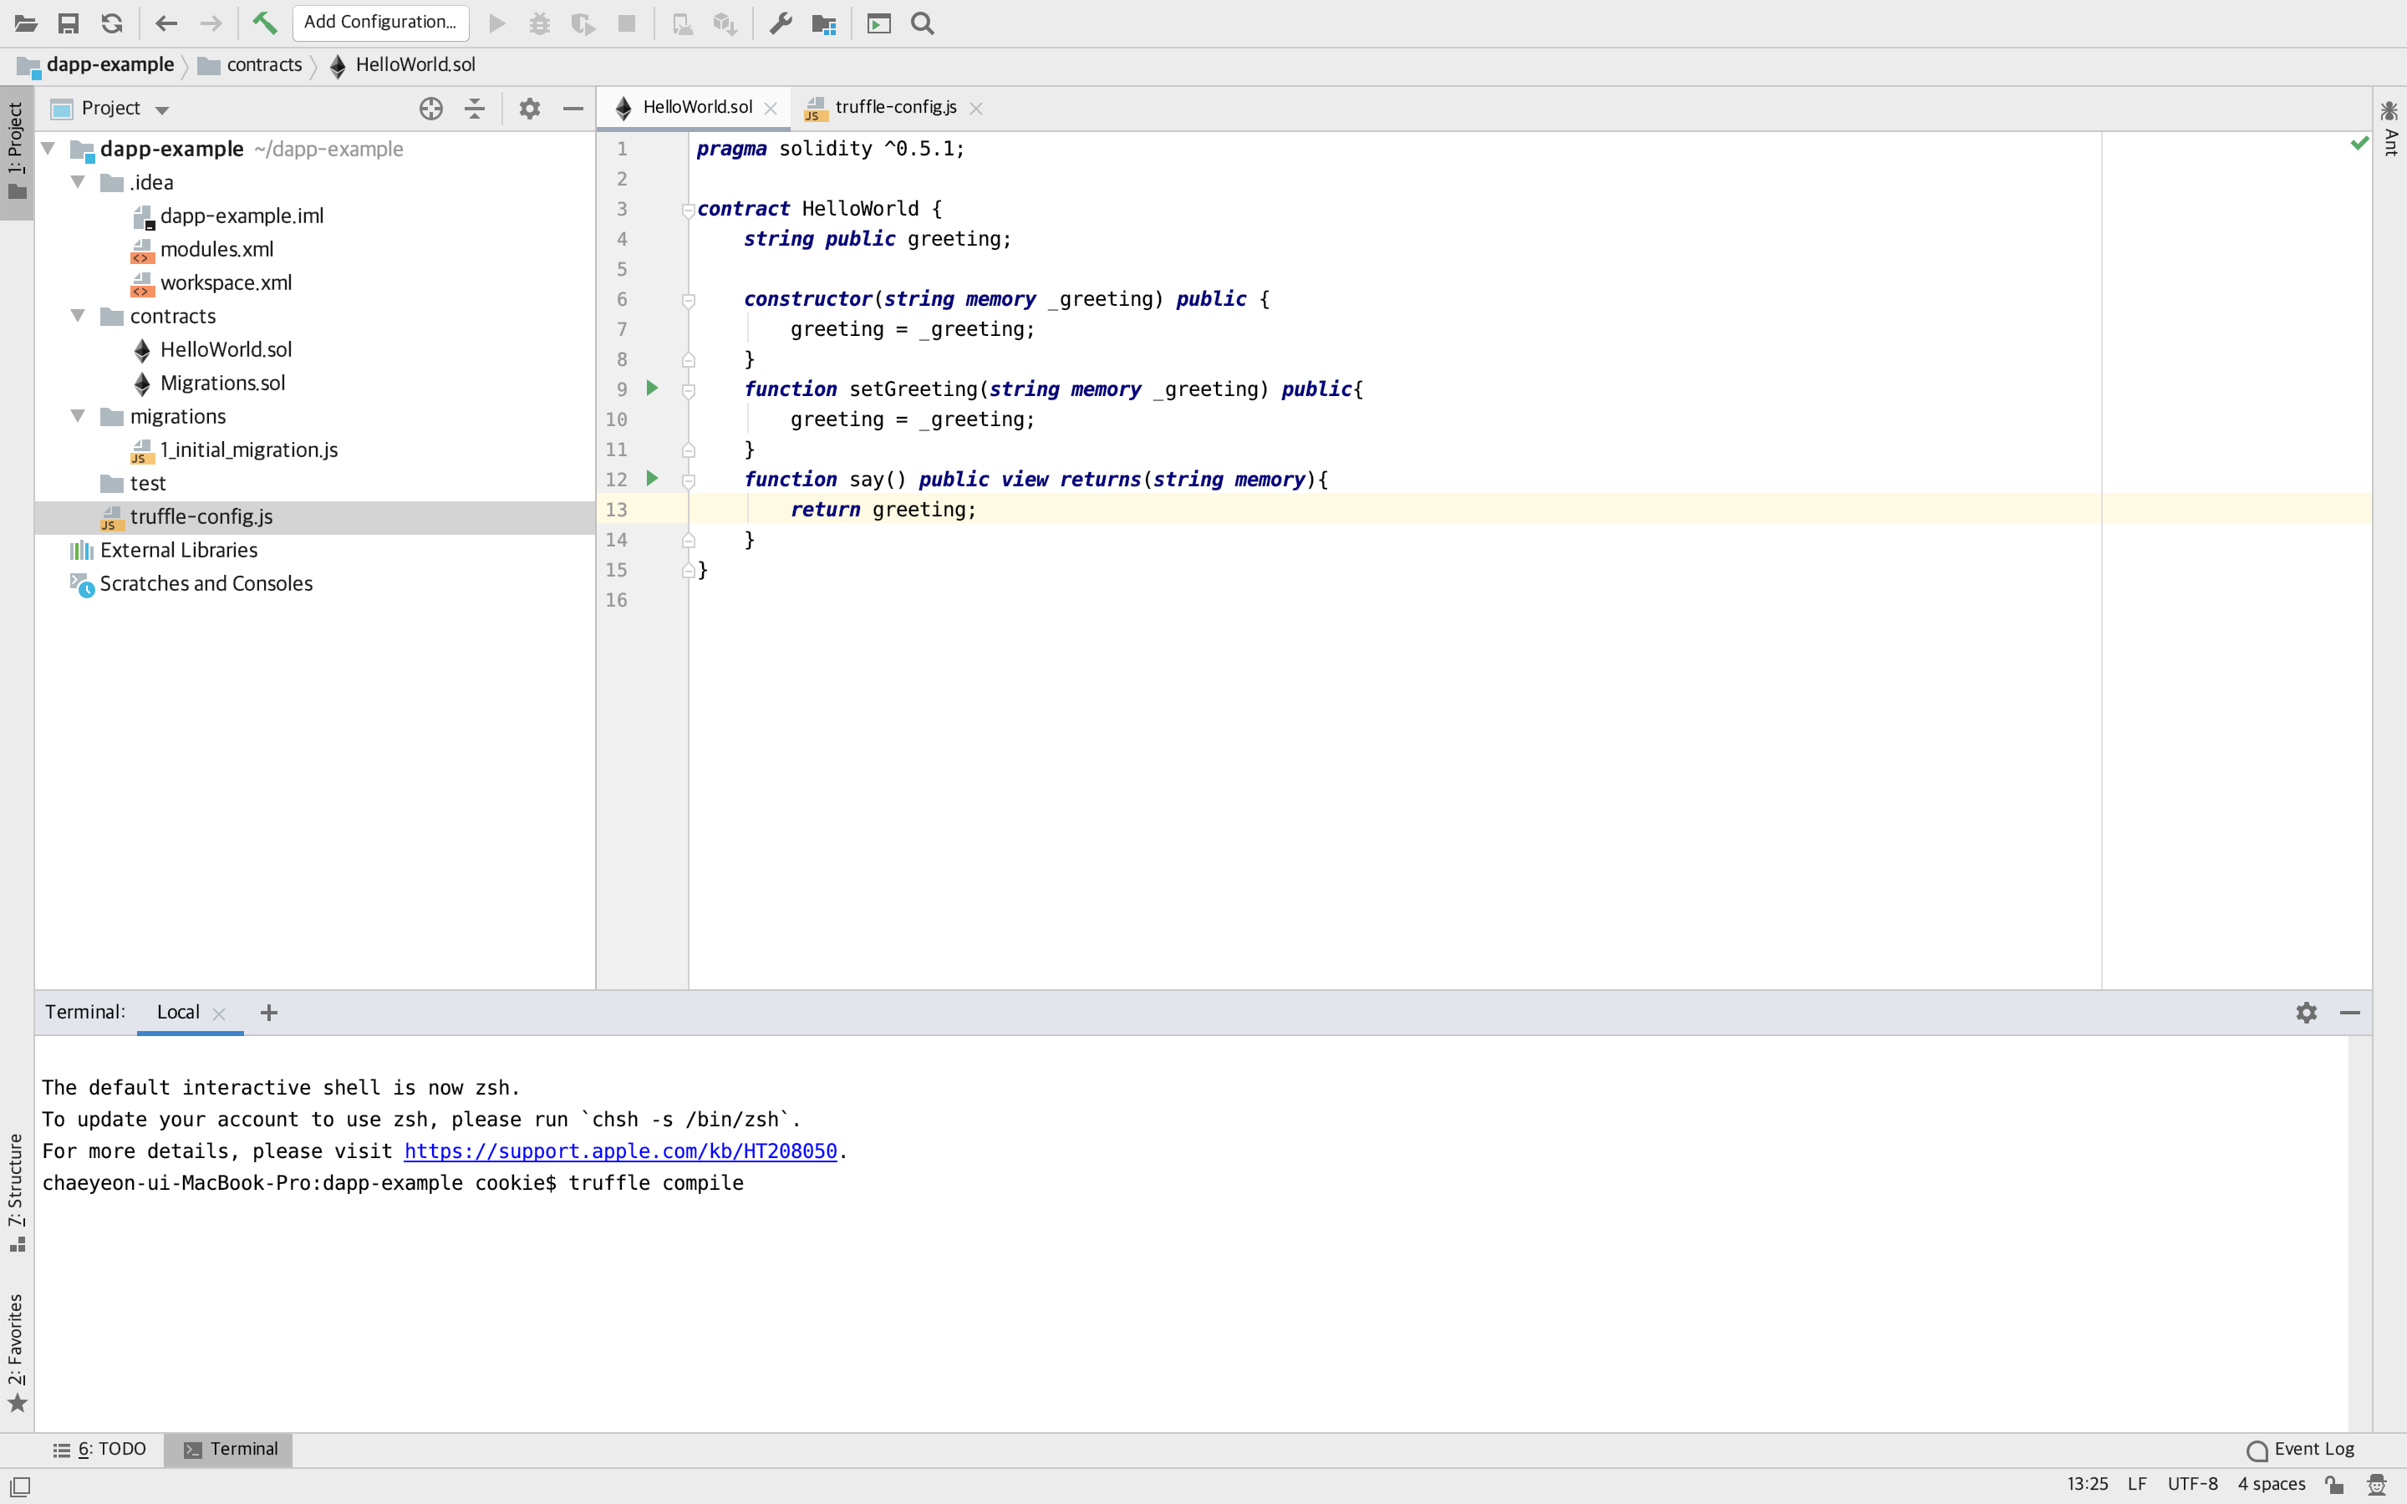The height and width of the screenshot is (1504, 2407).
Task: Toggle the 6: TODO tool window
Action: tap(99, 1450)
